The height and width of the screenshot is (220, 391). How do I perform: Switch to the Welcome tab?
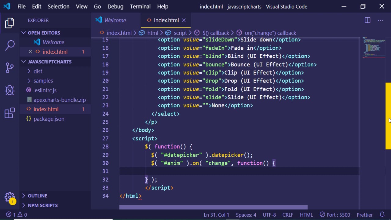point(115,20)
